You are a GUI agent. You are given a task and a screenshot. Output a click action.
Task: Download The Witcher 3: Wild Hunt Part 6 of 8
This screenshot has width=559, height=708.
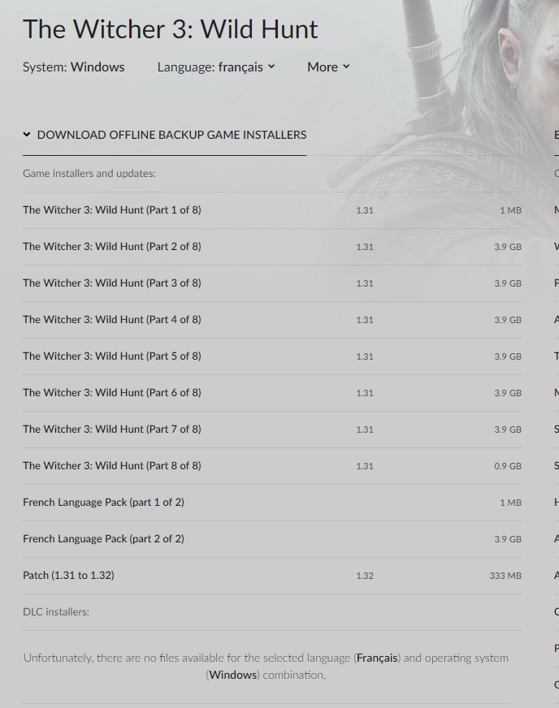(272, 393)
